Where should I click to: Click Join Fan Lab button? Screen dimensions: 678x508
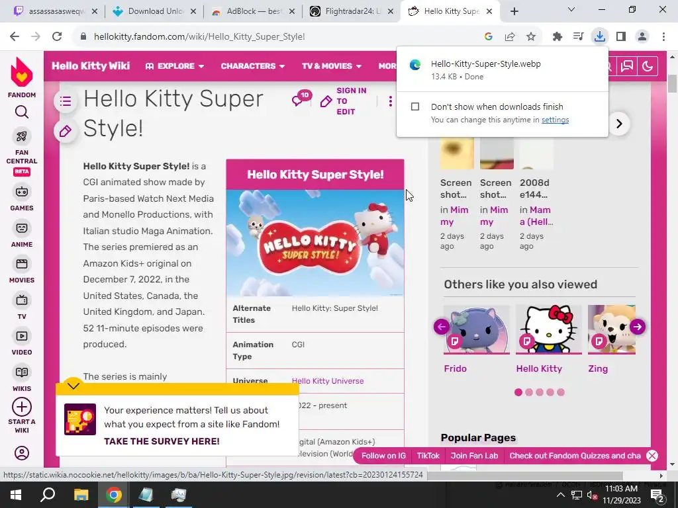pos(474,456)
